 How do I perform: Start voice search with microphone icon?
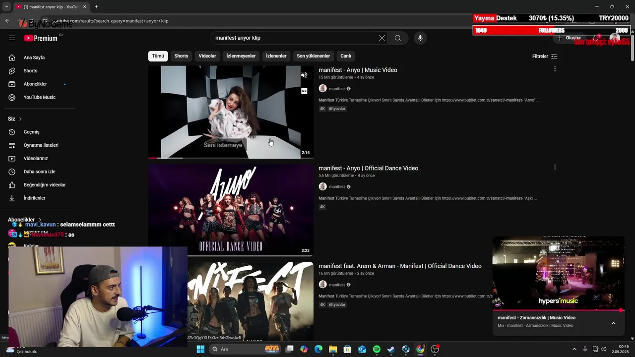coord(420,38)
